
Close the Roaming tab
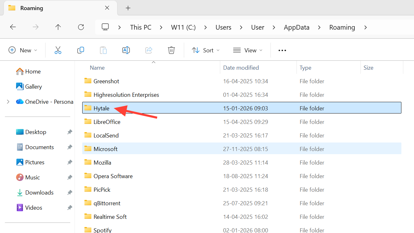(x=107, y=8)
